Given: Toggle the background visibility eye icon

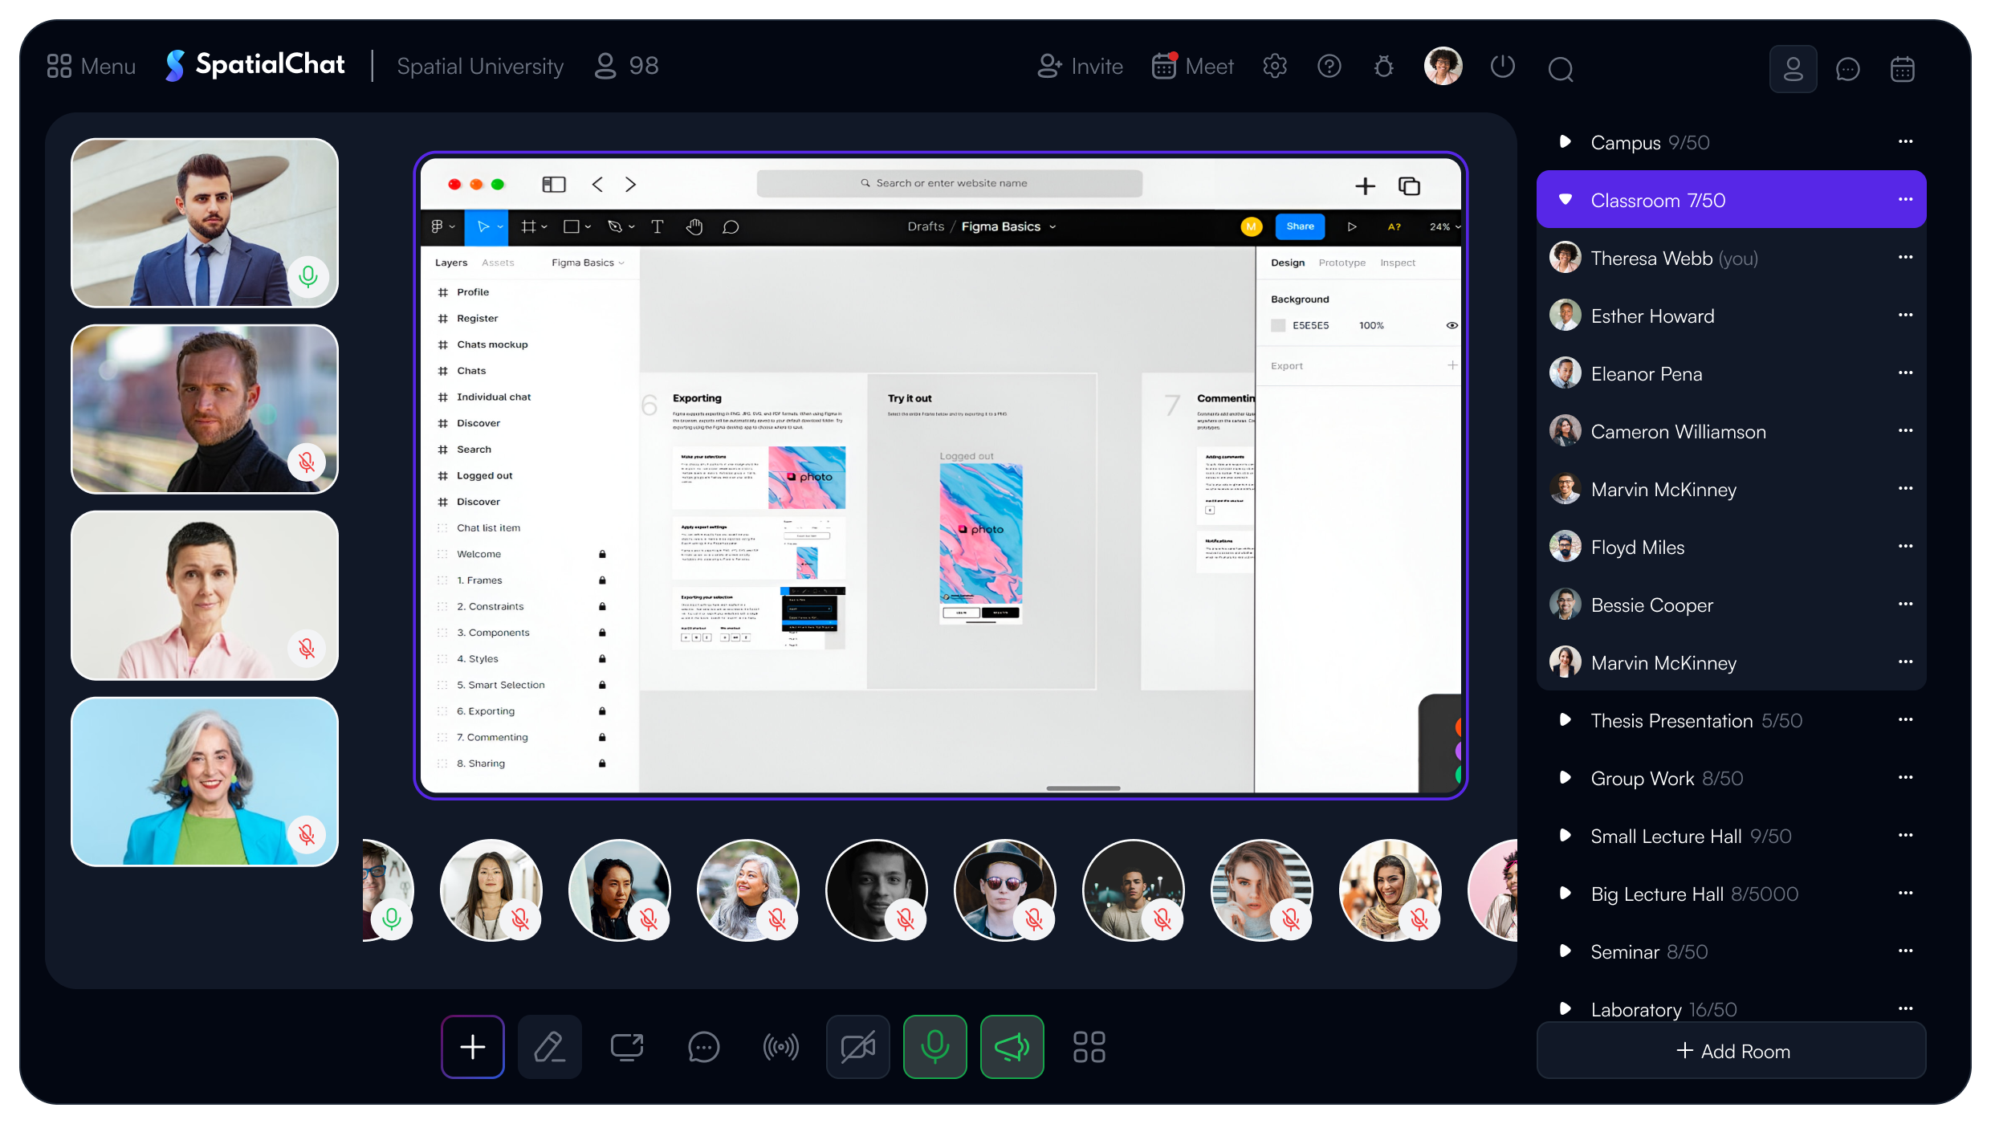Looking at the screenshot, I should click(x=1452, y=325).
